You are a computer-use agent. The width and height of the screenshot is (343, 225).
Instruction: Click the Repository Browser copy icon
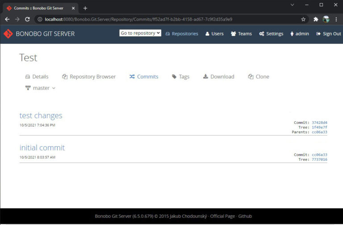point(65,76)
